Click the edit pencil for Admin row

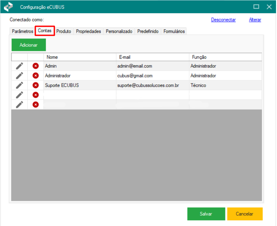click(x=19, y=66)
